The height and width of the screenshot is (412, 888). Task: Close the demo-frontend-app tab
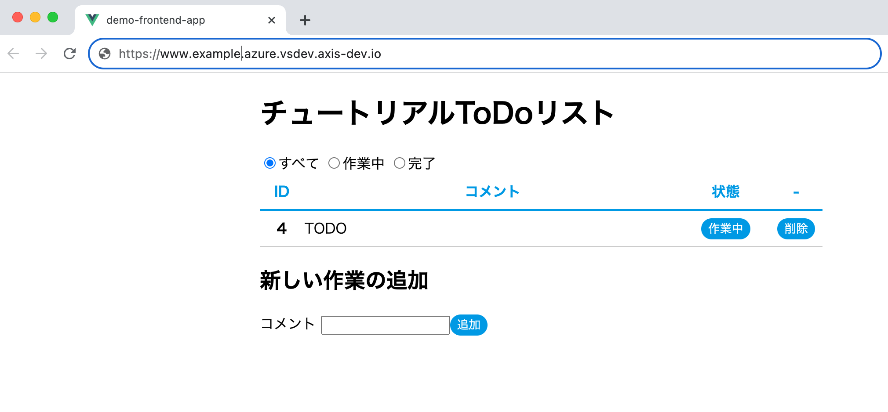272,20
